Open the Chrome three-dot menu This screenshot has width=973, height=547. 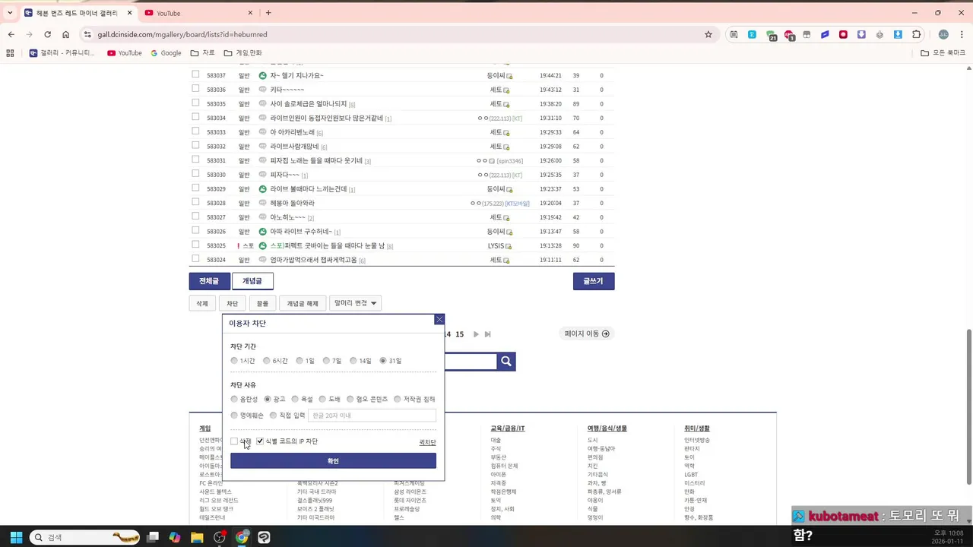click(x=962, y=34)
